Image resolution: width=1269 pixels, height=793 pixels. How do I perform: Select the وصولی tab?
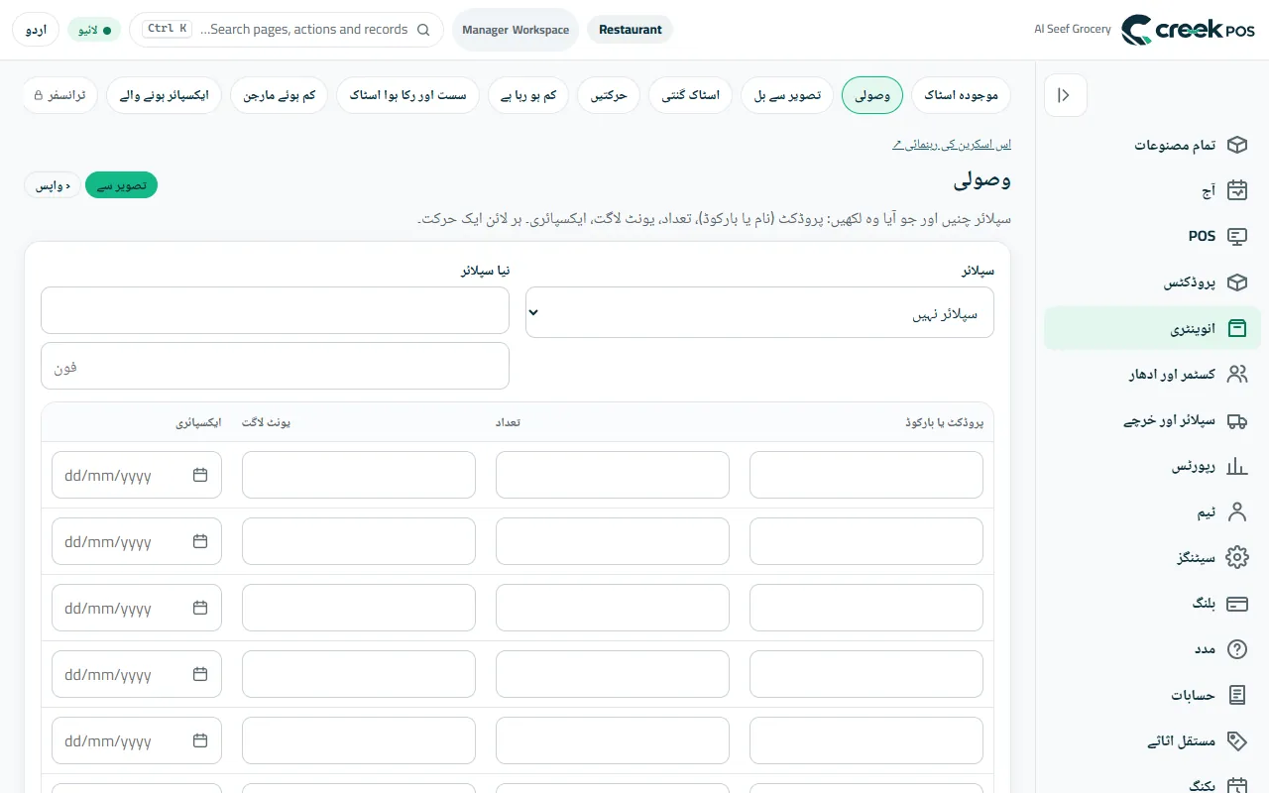(872, 95)
